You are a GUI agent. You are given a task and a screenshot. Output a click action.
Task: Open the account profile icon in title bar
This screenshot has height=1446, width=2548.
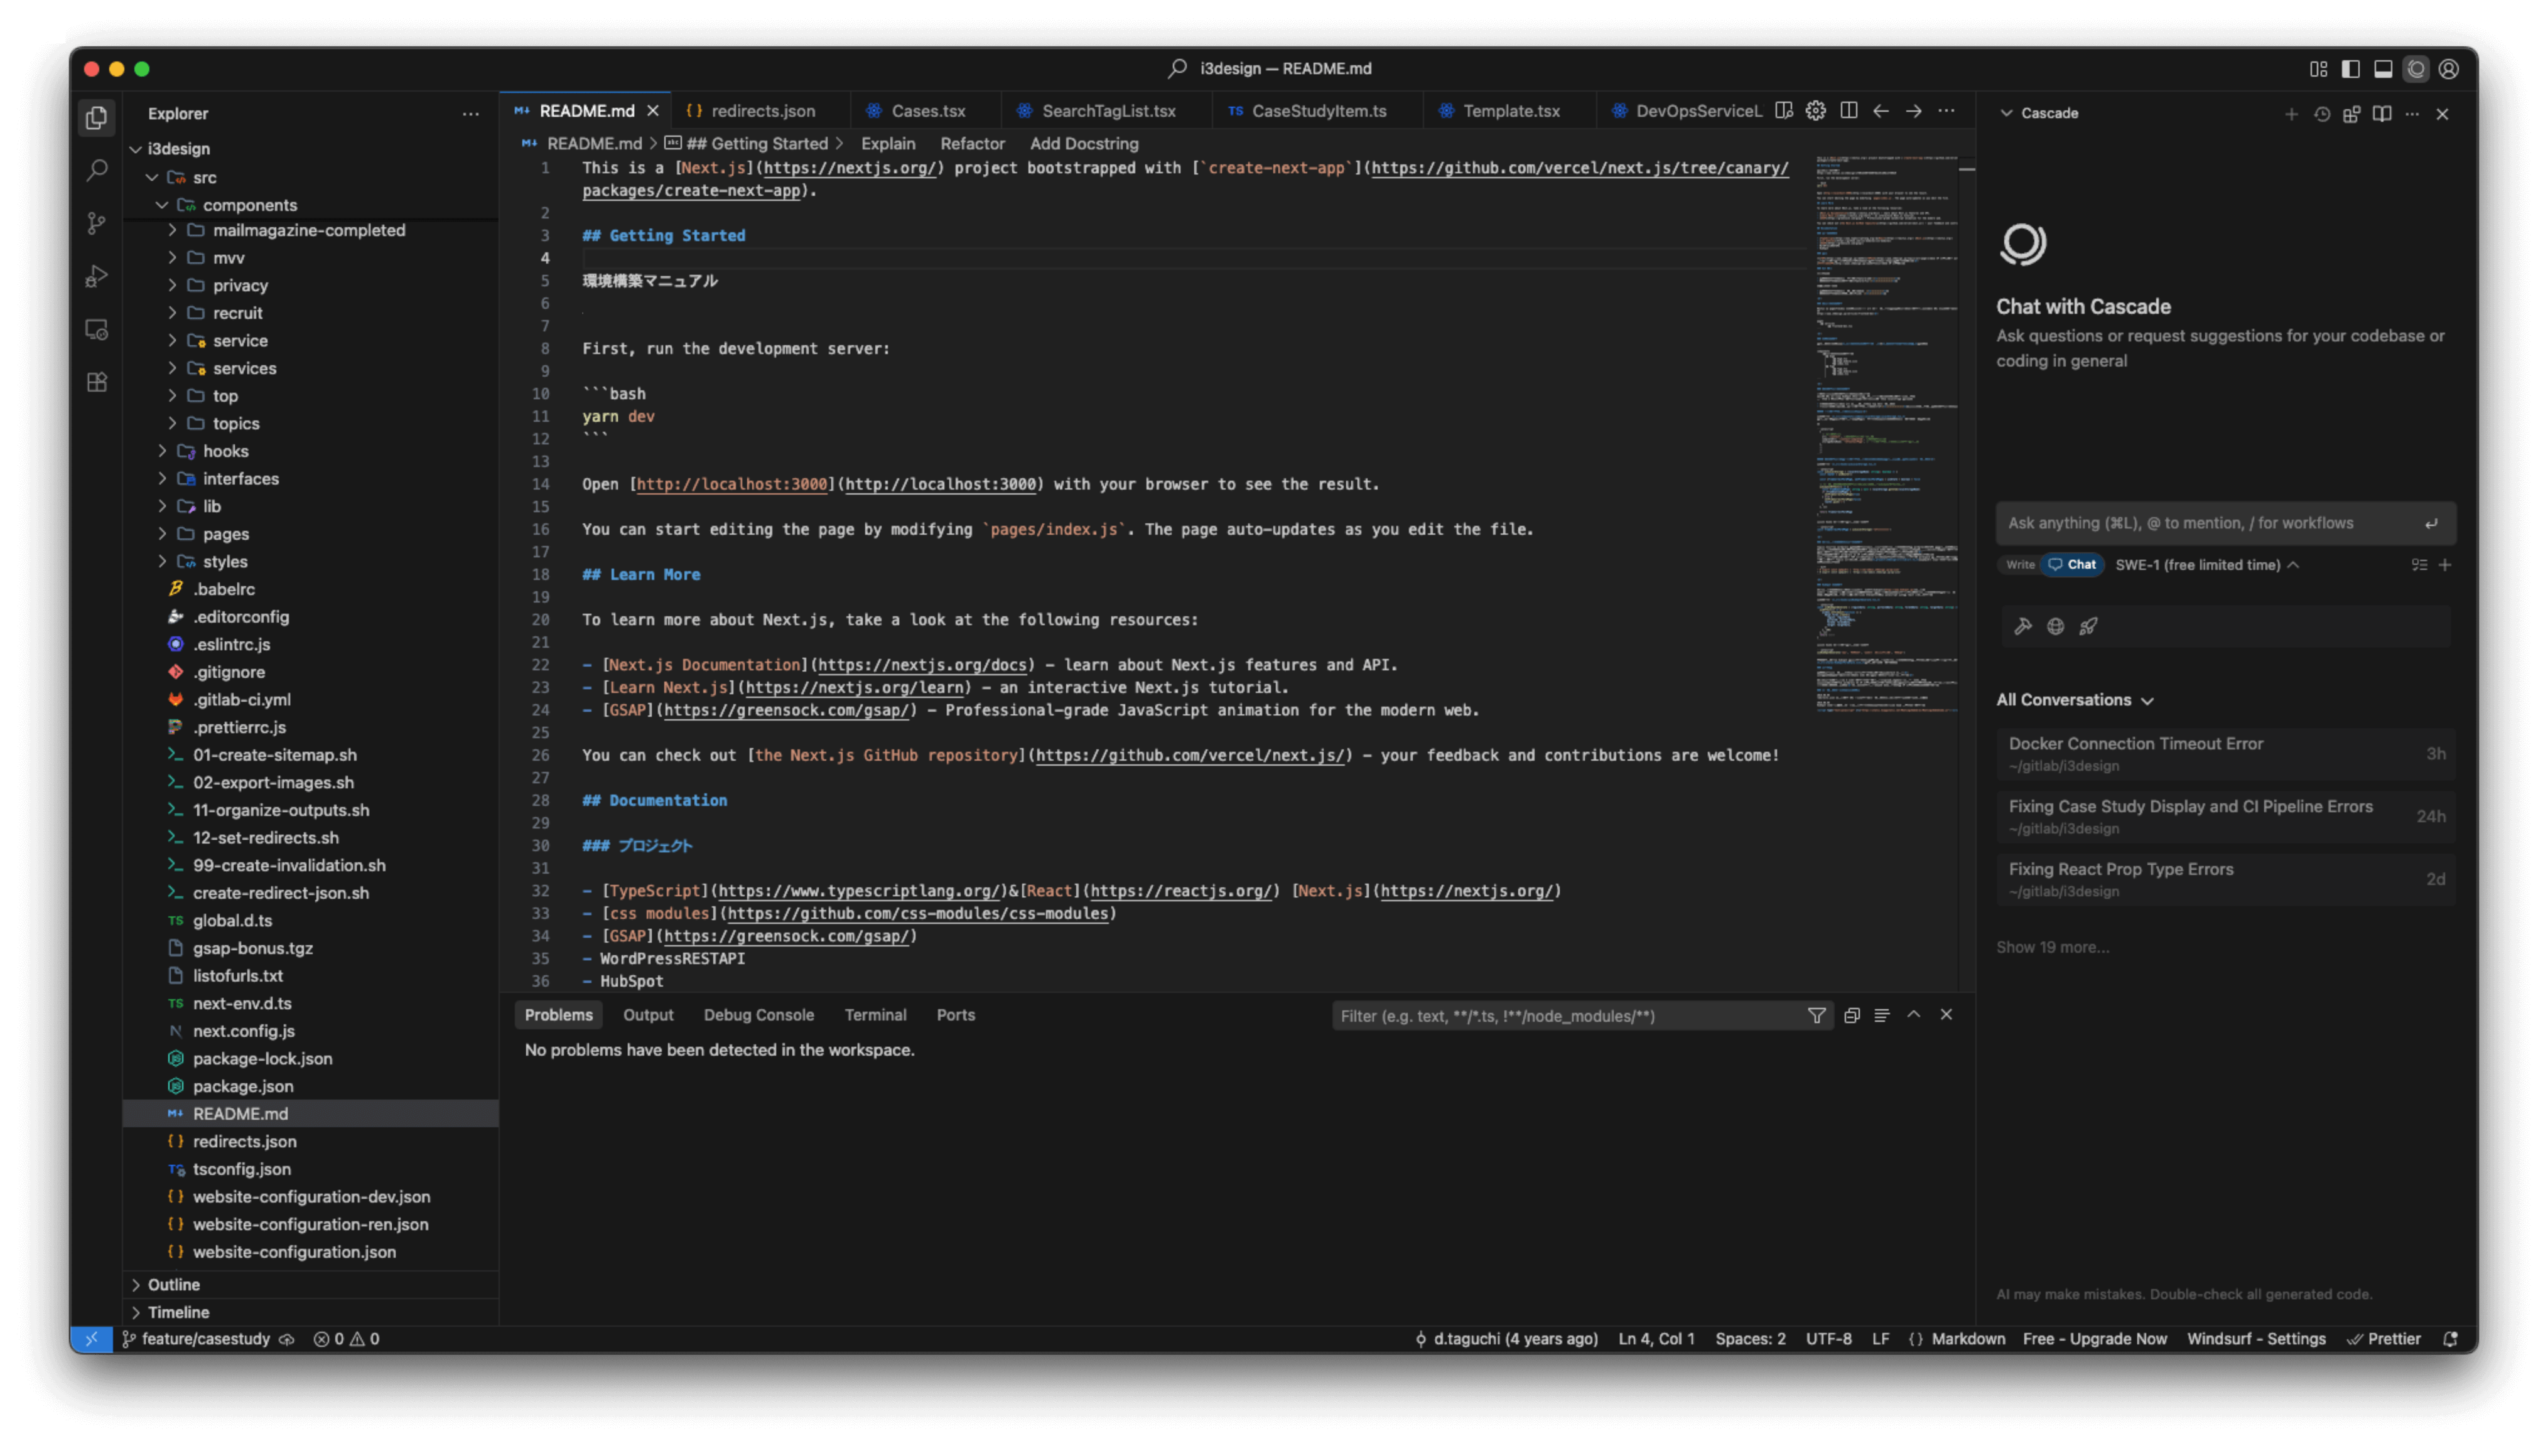click(x=2448, y=68)
